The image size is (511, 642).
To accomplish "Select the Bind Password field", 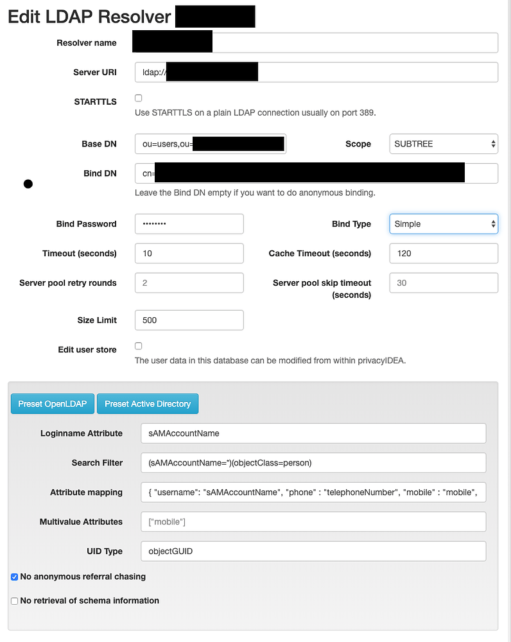I will coord(189,223).
